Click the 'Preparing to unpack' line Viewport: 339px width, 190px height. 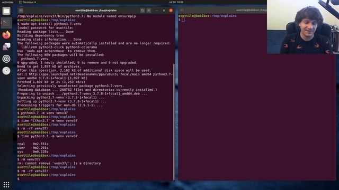click(83, 94)
